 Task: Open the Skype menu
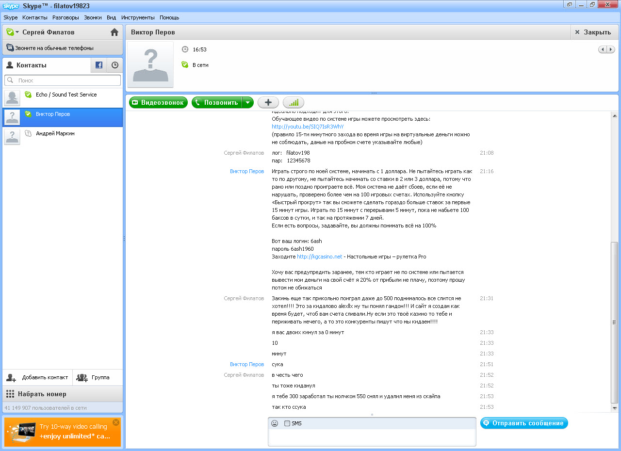(x=11, y=17)
